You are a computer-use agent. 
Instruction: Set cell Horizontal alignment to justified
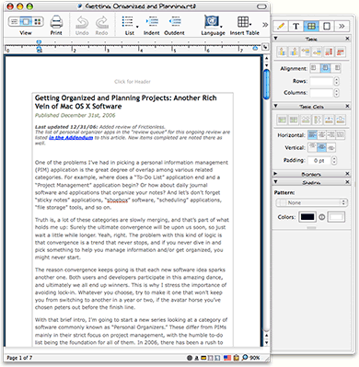click(341, 135)
